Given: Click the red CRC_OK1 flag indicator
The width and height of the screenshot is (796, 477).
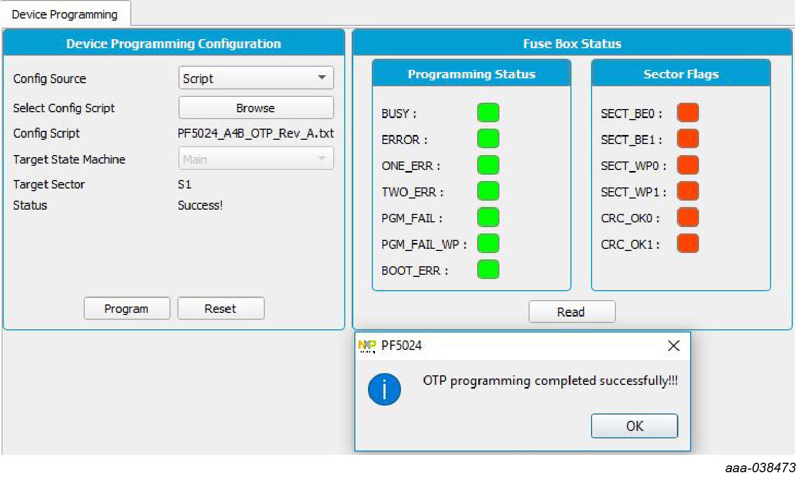Looking at the screenshot, I should 687,244.
